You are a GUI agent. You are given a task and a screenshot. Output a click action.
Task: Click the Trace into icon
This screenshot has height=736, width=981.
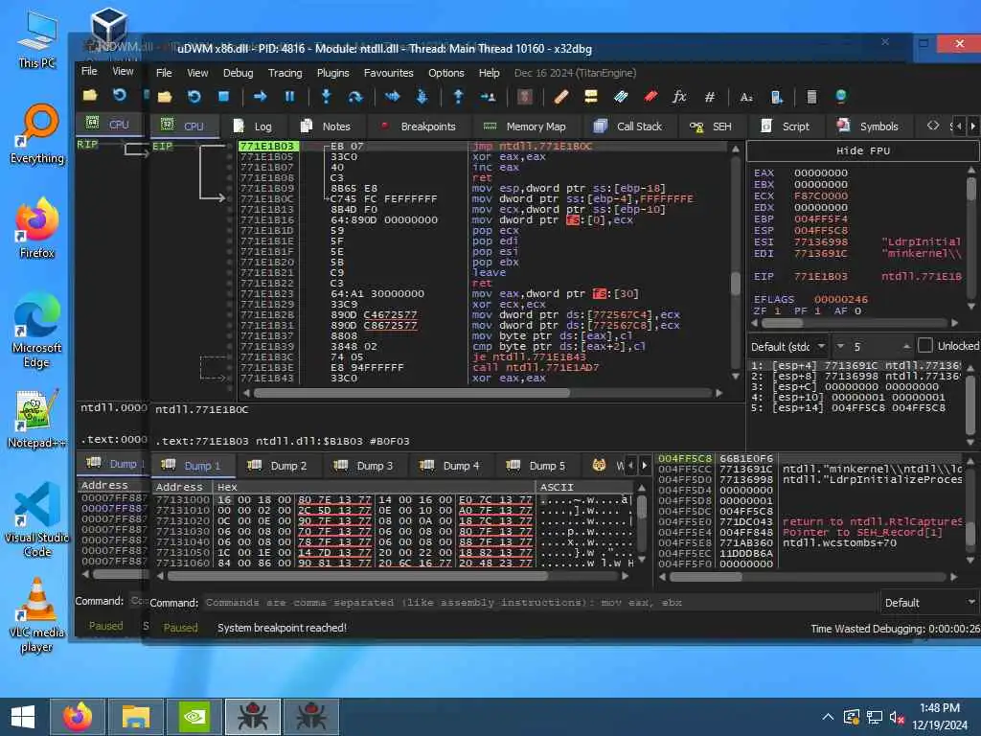pos(392,97)
